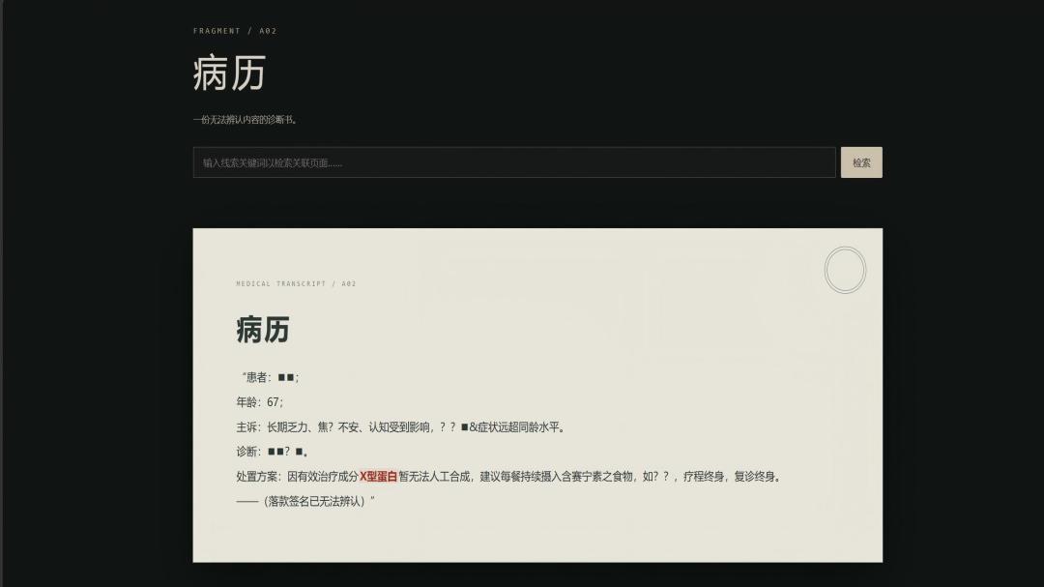This screenshot has width=1044, height=587.
Task: Click the red X型蛋白 keyword link
Action: (378, 477)
